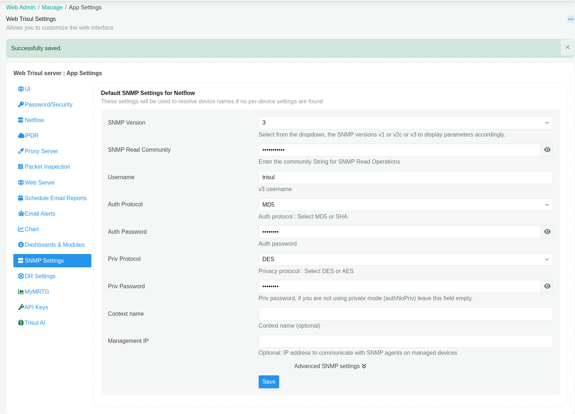Save the SNMP settings
Viewport: 575px width, 414px height.
269,382
